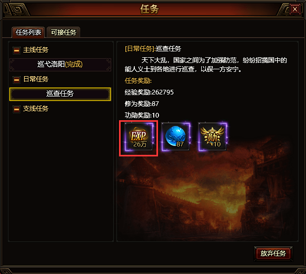This screenshot has height=274, width=306.
Task: Click the 任务 window title bar
Action: click(150, 9)
